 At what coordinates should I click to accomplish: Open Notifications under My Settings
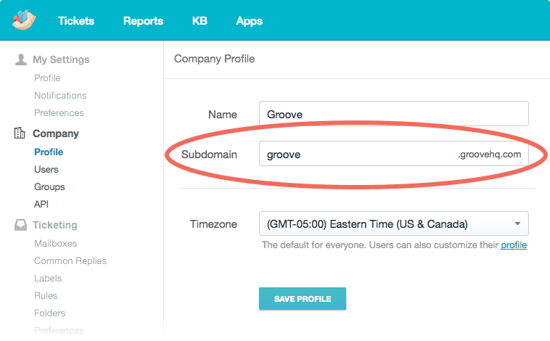tap(60, 95)
